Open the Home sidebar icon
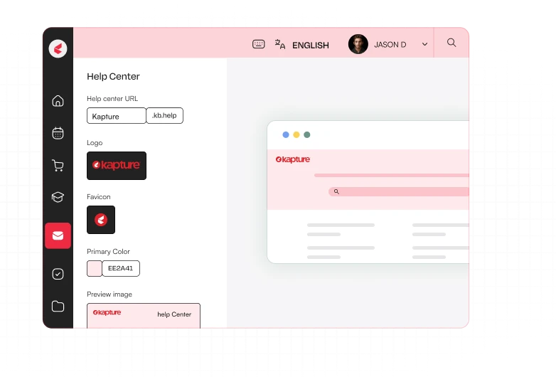This screenshot has height=377, width=556. click(x=58, y=101)
